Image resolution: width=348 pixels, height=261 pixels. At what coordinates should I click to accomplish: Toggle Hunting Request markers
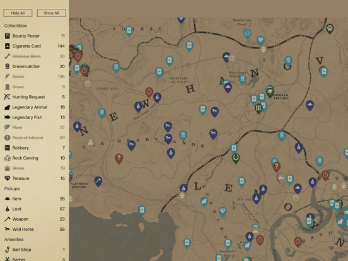click(x=35, y=96)
